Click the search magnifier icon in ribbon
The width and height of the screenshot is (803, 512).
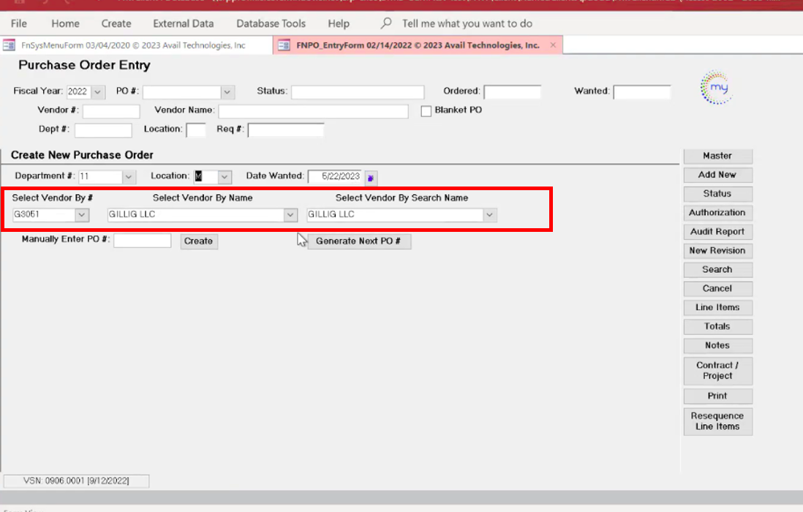pyautogui.click(x=387, y=23)
